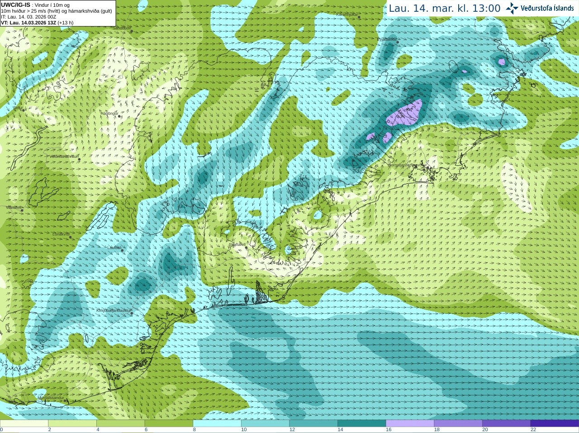
Task: Click the 20–22 m/s violet legend swatch
Action: [507, 424]
